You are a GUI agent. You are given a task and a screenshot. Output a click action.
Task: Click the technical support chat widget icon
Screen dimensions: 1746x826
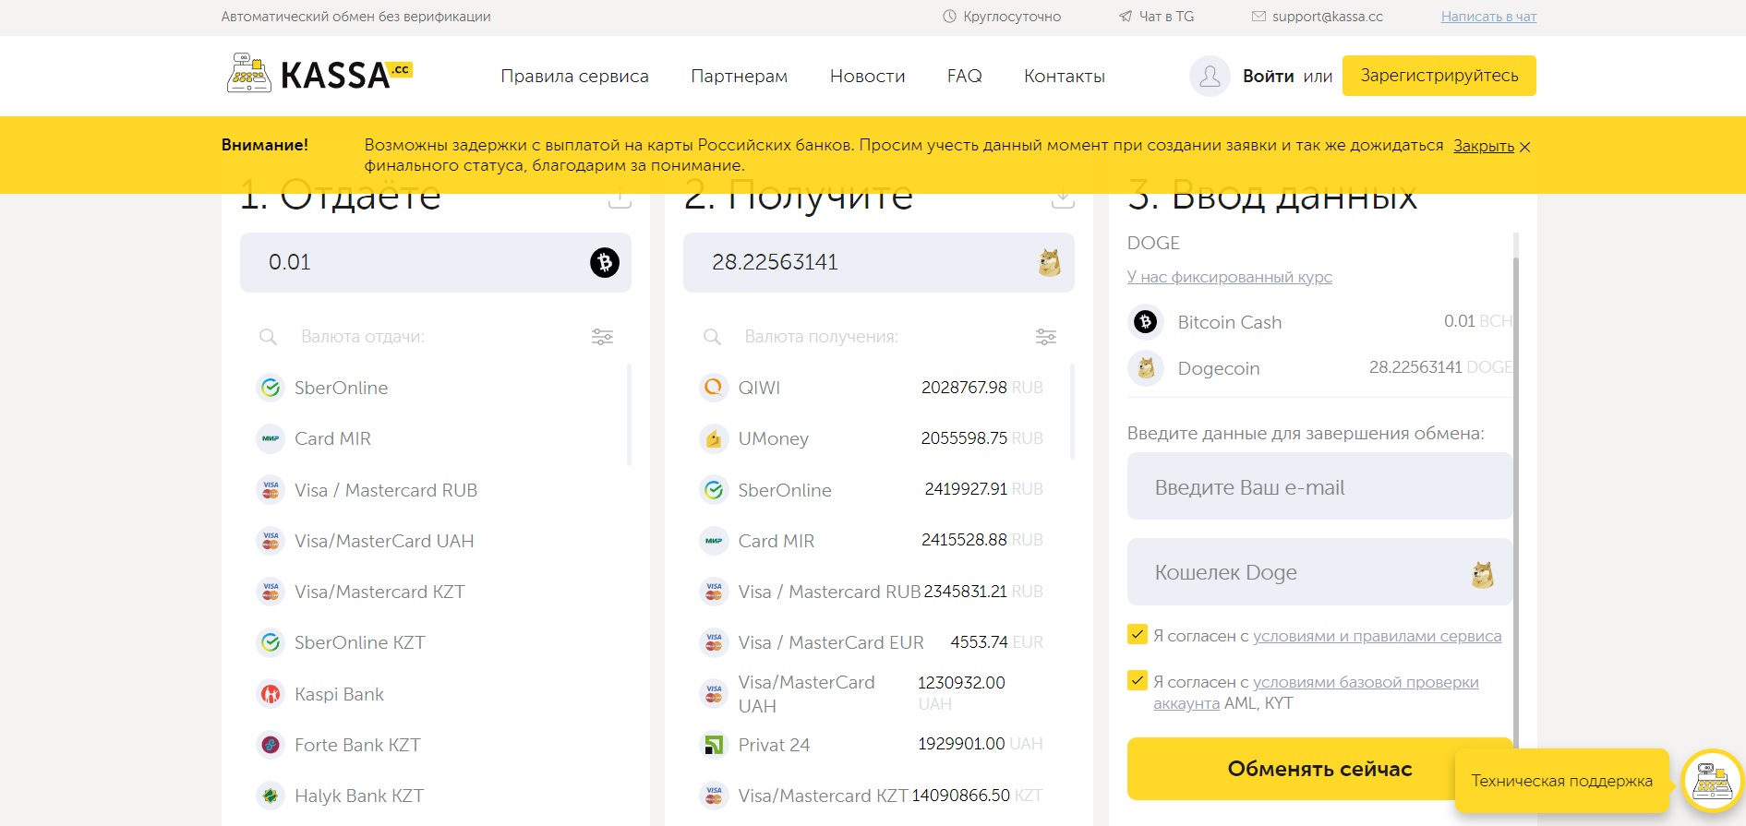(1713, 781)
